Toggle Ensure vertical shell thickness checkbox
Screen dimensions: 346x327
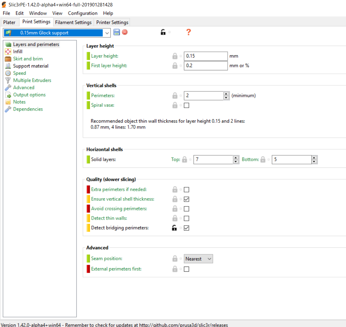(186, 199)
